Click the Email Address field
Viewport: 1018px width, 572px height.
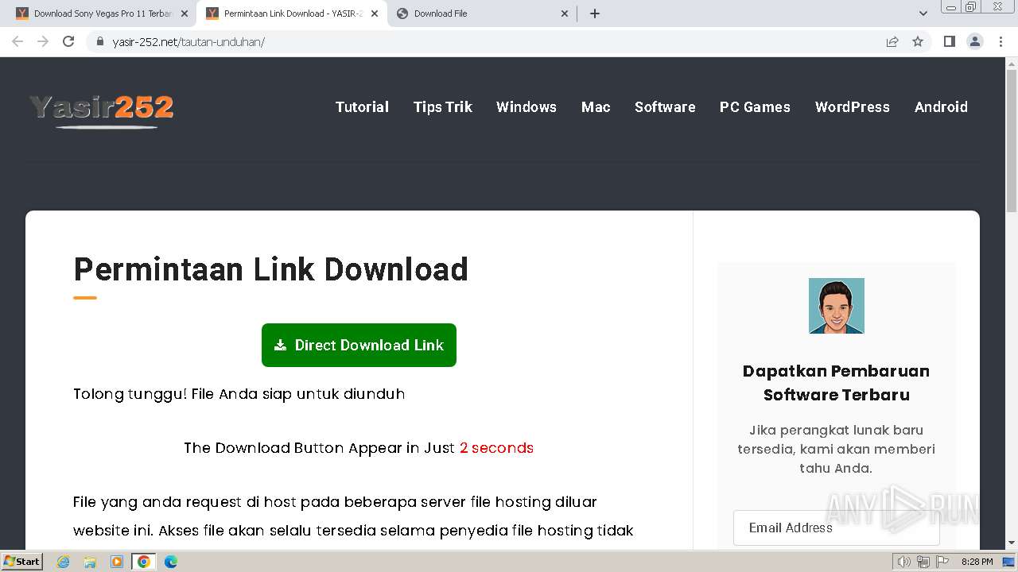coord(837,528)
